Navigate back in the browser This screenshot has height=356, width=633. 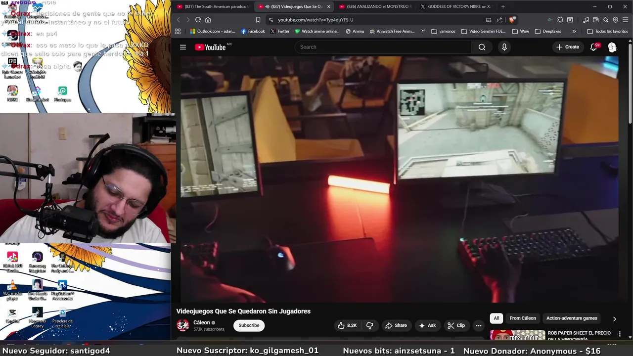(179, 20)
